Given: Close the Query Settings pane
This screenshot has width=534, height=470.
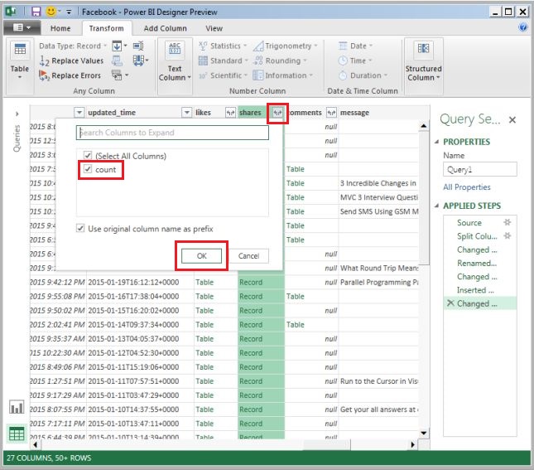Looking at the screenshot, I should [x=512, y=120].
